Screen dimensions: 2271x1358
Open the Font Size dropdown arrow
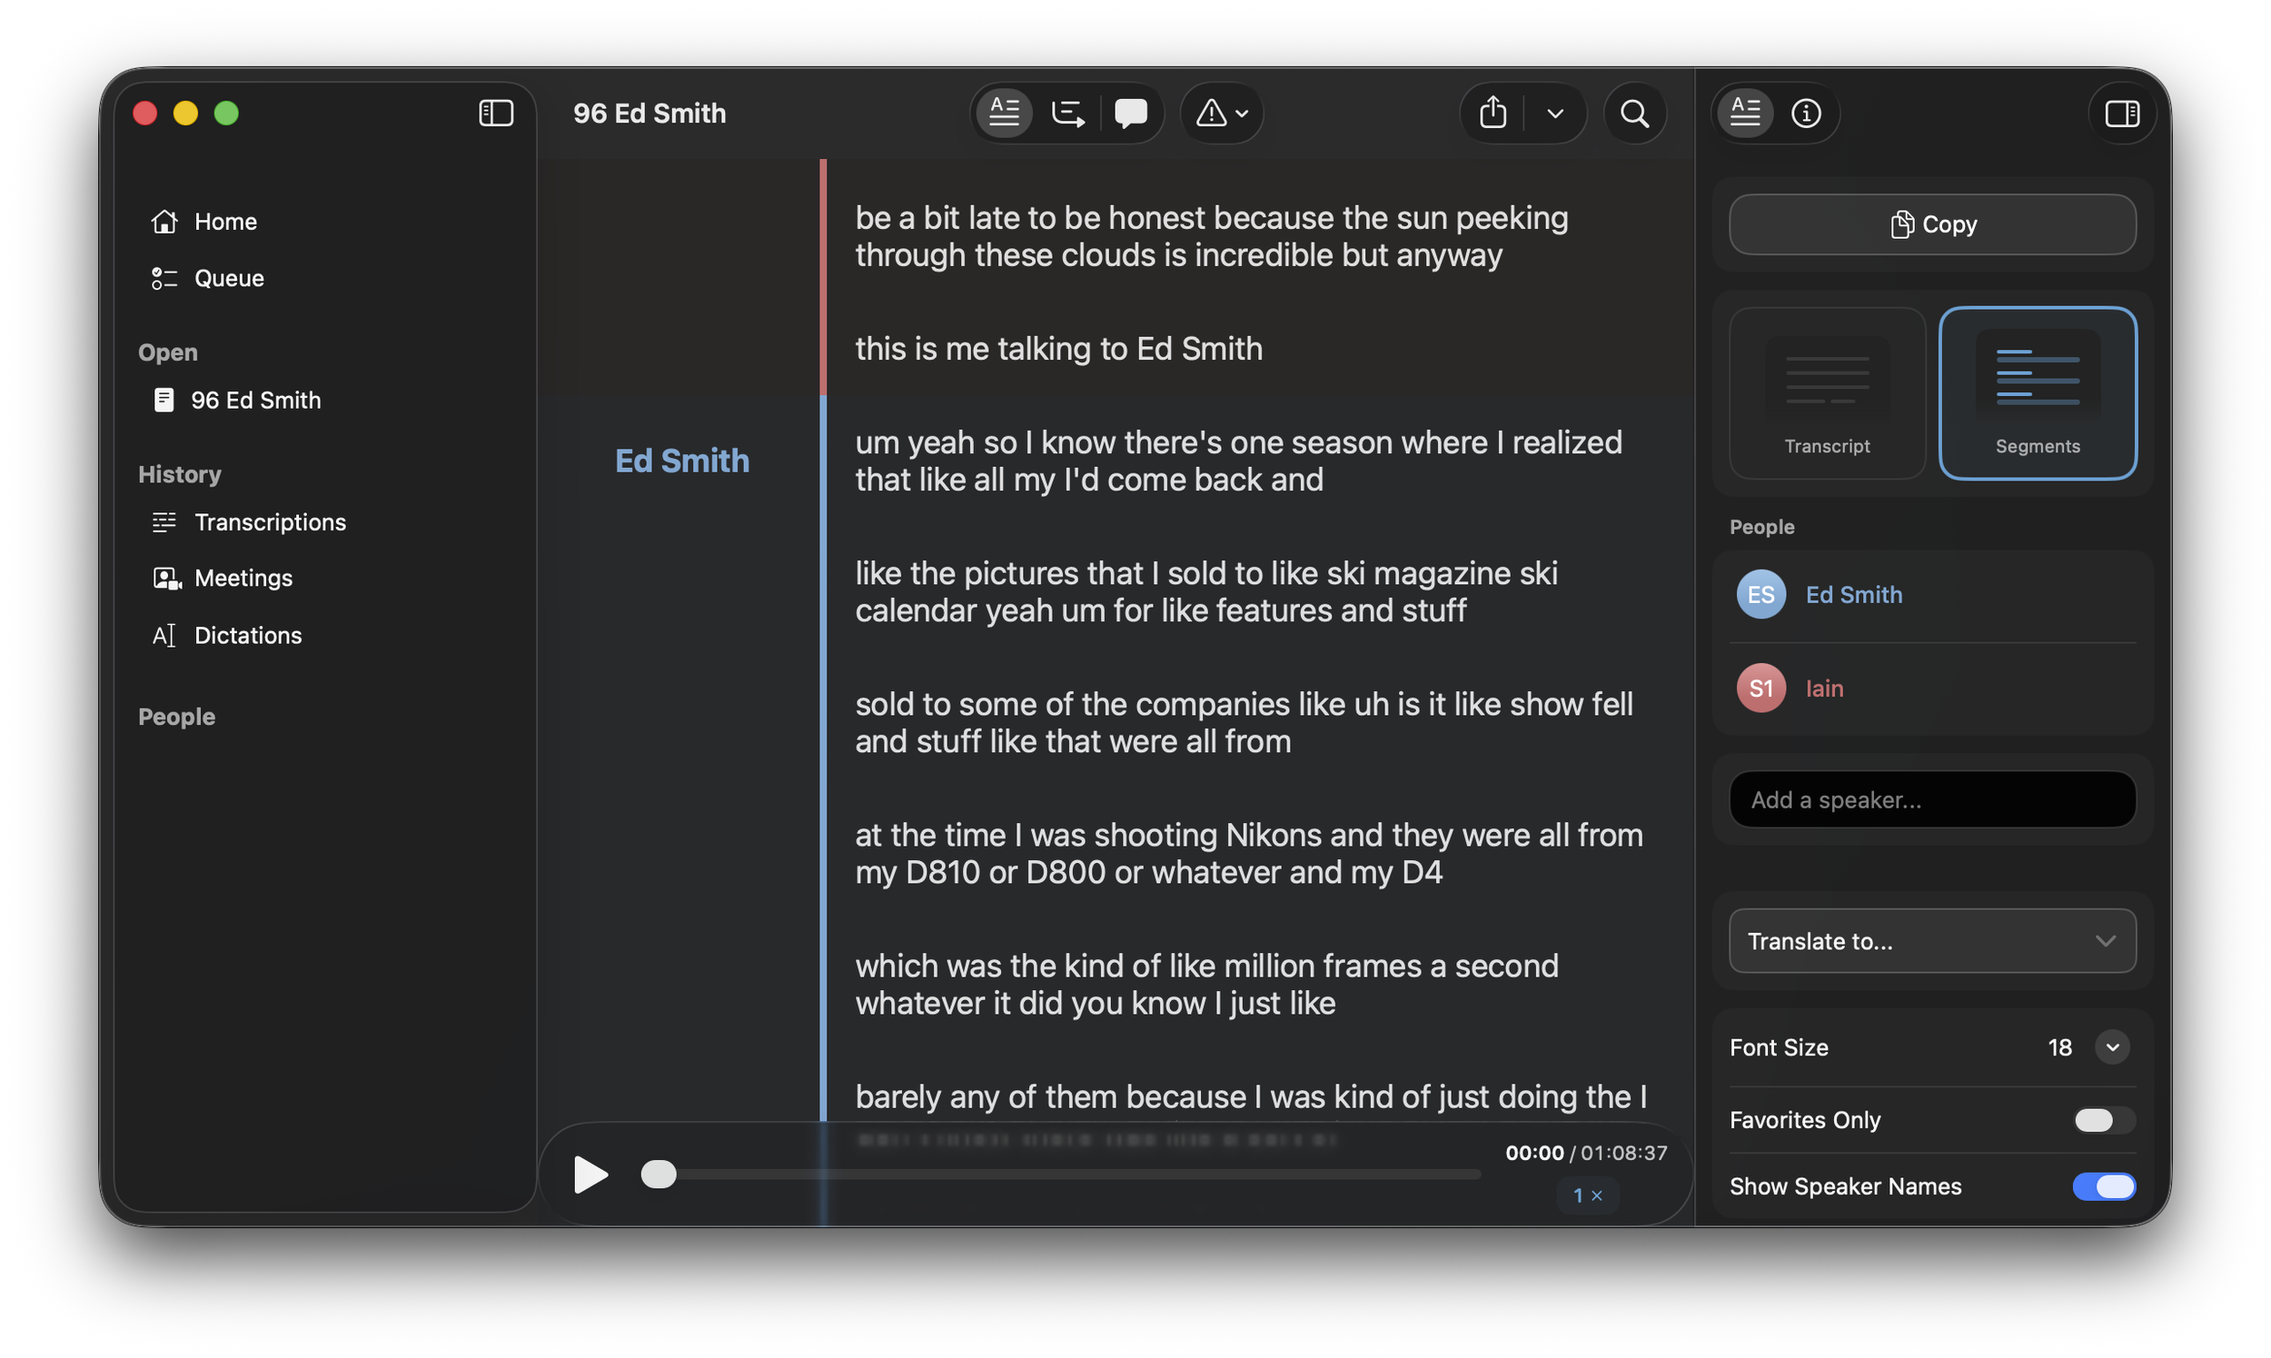2112,1046
